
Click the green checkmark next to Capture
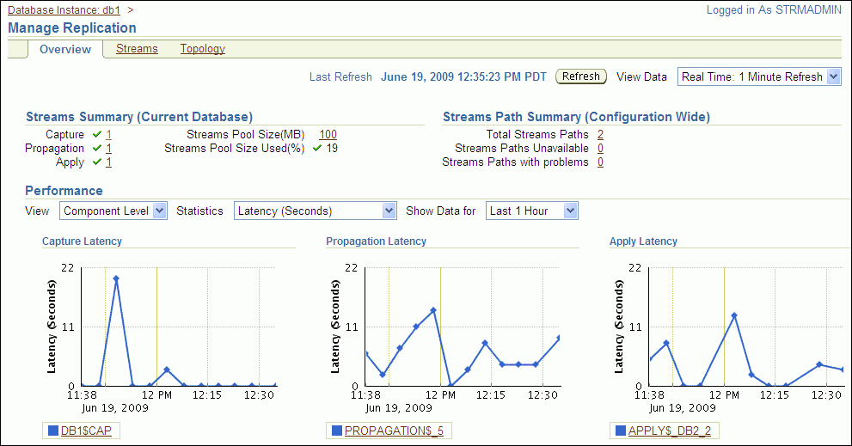[97, 135]
